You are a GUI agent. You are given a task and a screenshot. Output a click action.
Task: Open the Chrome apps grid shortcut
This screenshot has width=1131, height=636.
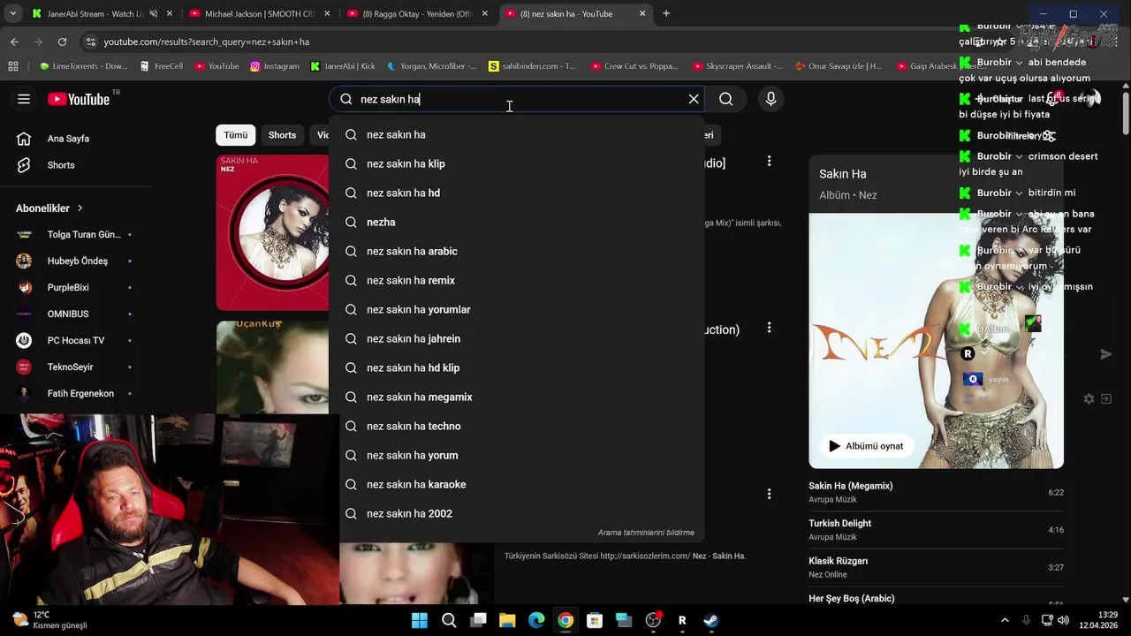13,65
